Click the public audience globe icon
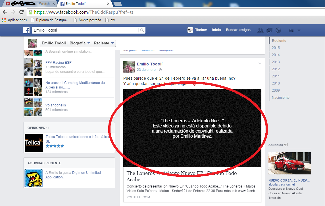Image resolution: width=325 pixels, height=206 pixels. pyautogui.click(x=160, y=70)
